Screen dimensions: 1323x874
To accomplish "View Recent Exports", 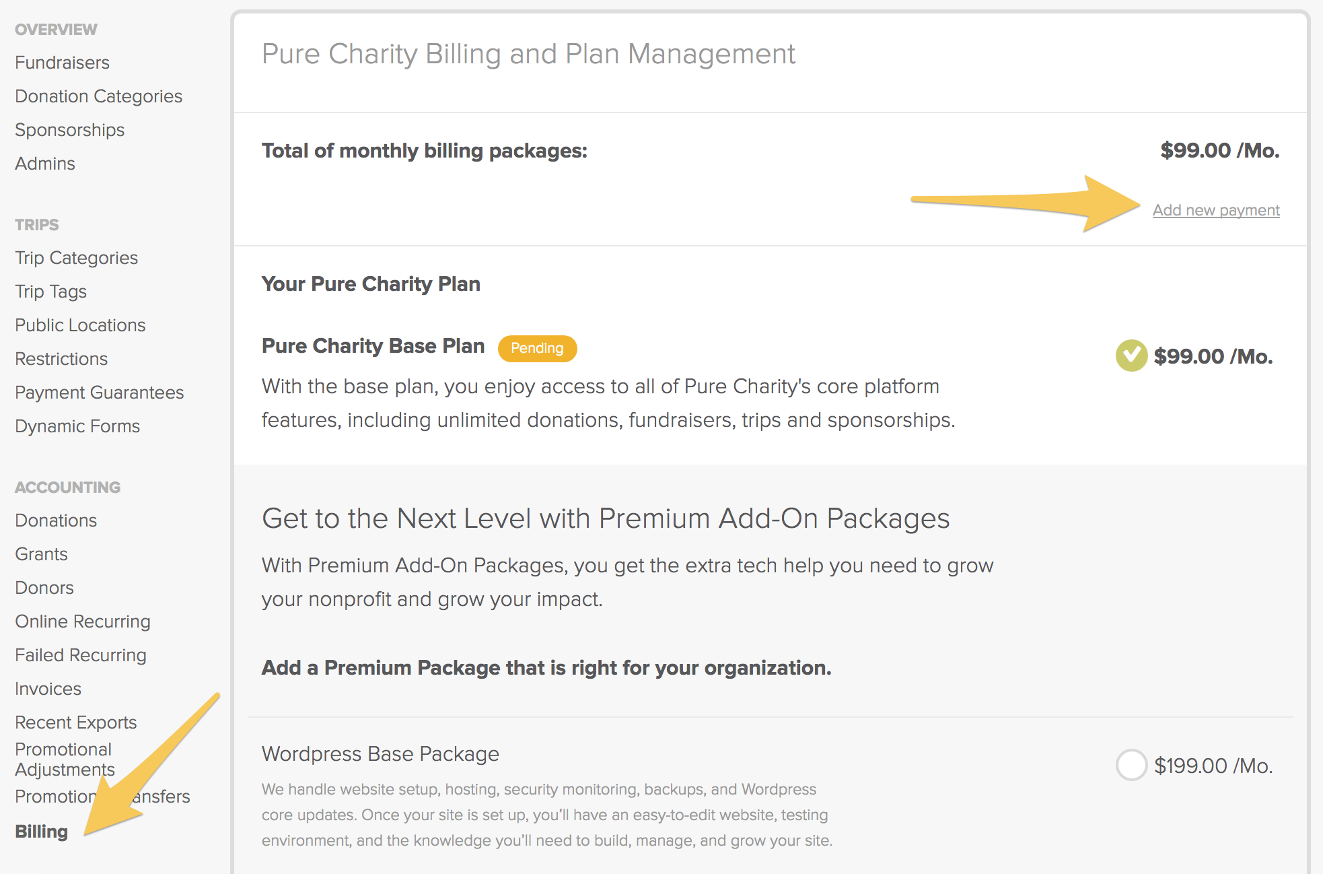I will tap(76, 722).
